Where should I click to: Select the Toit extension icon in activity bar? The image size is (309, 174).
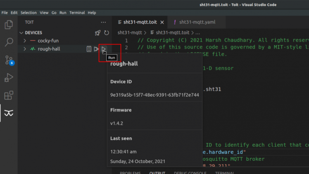(x=9, y=113)
